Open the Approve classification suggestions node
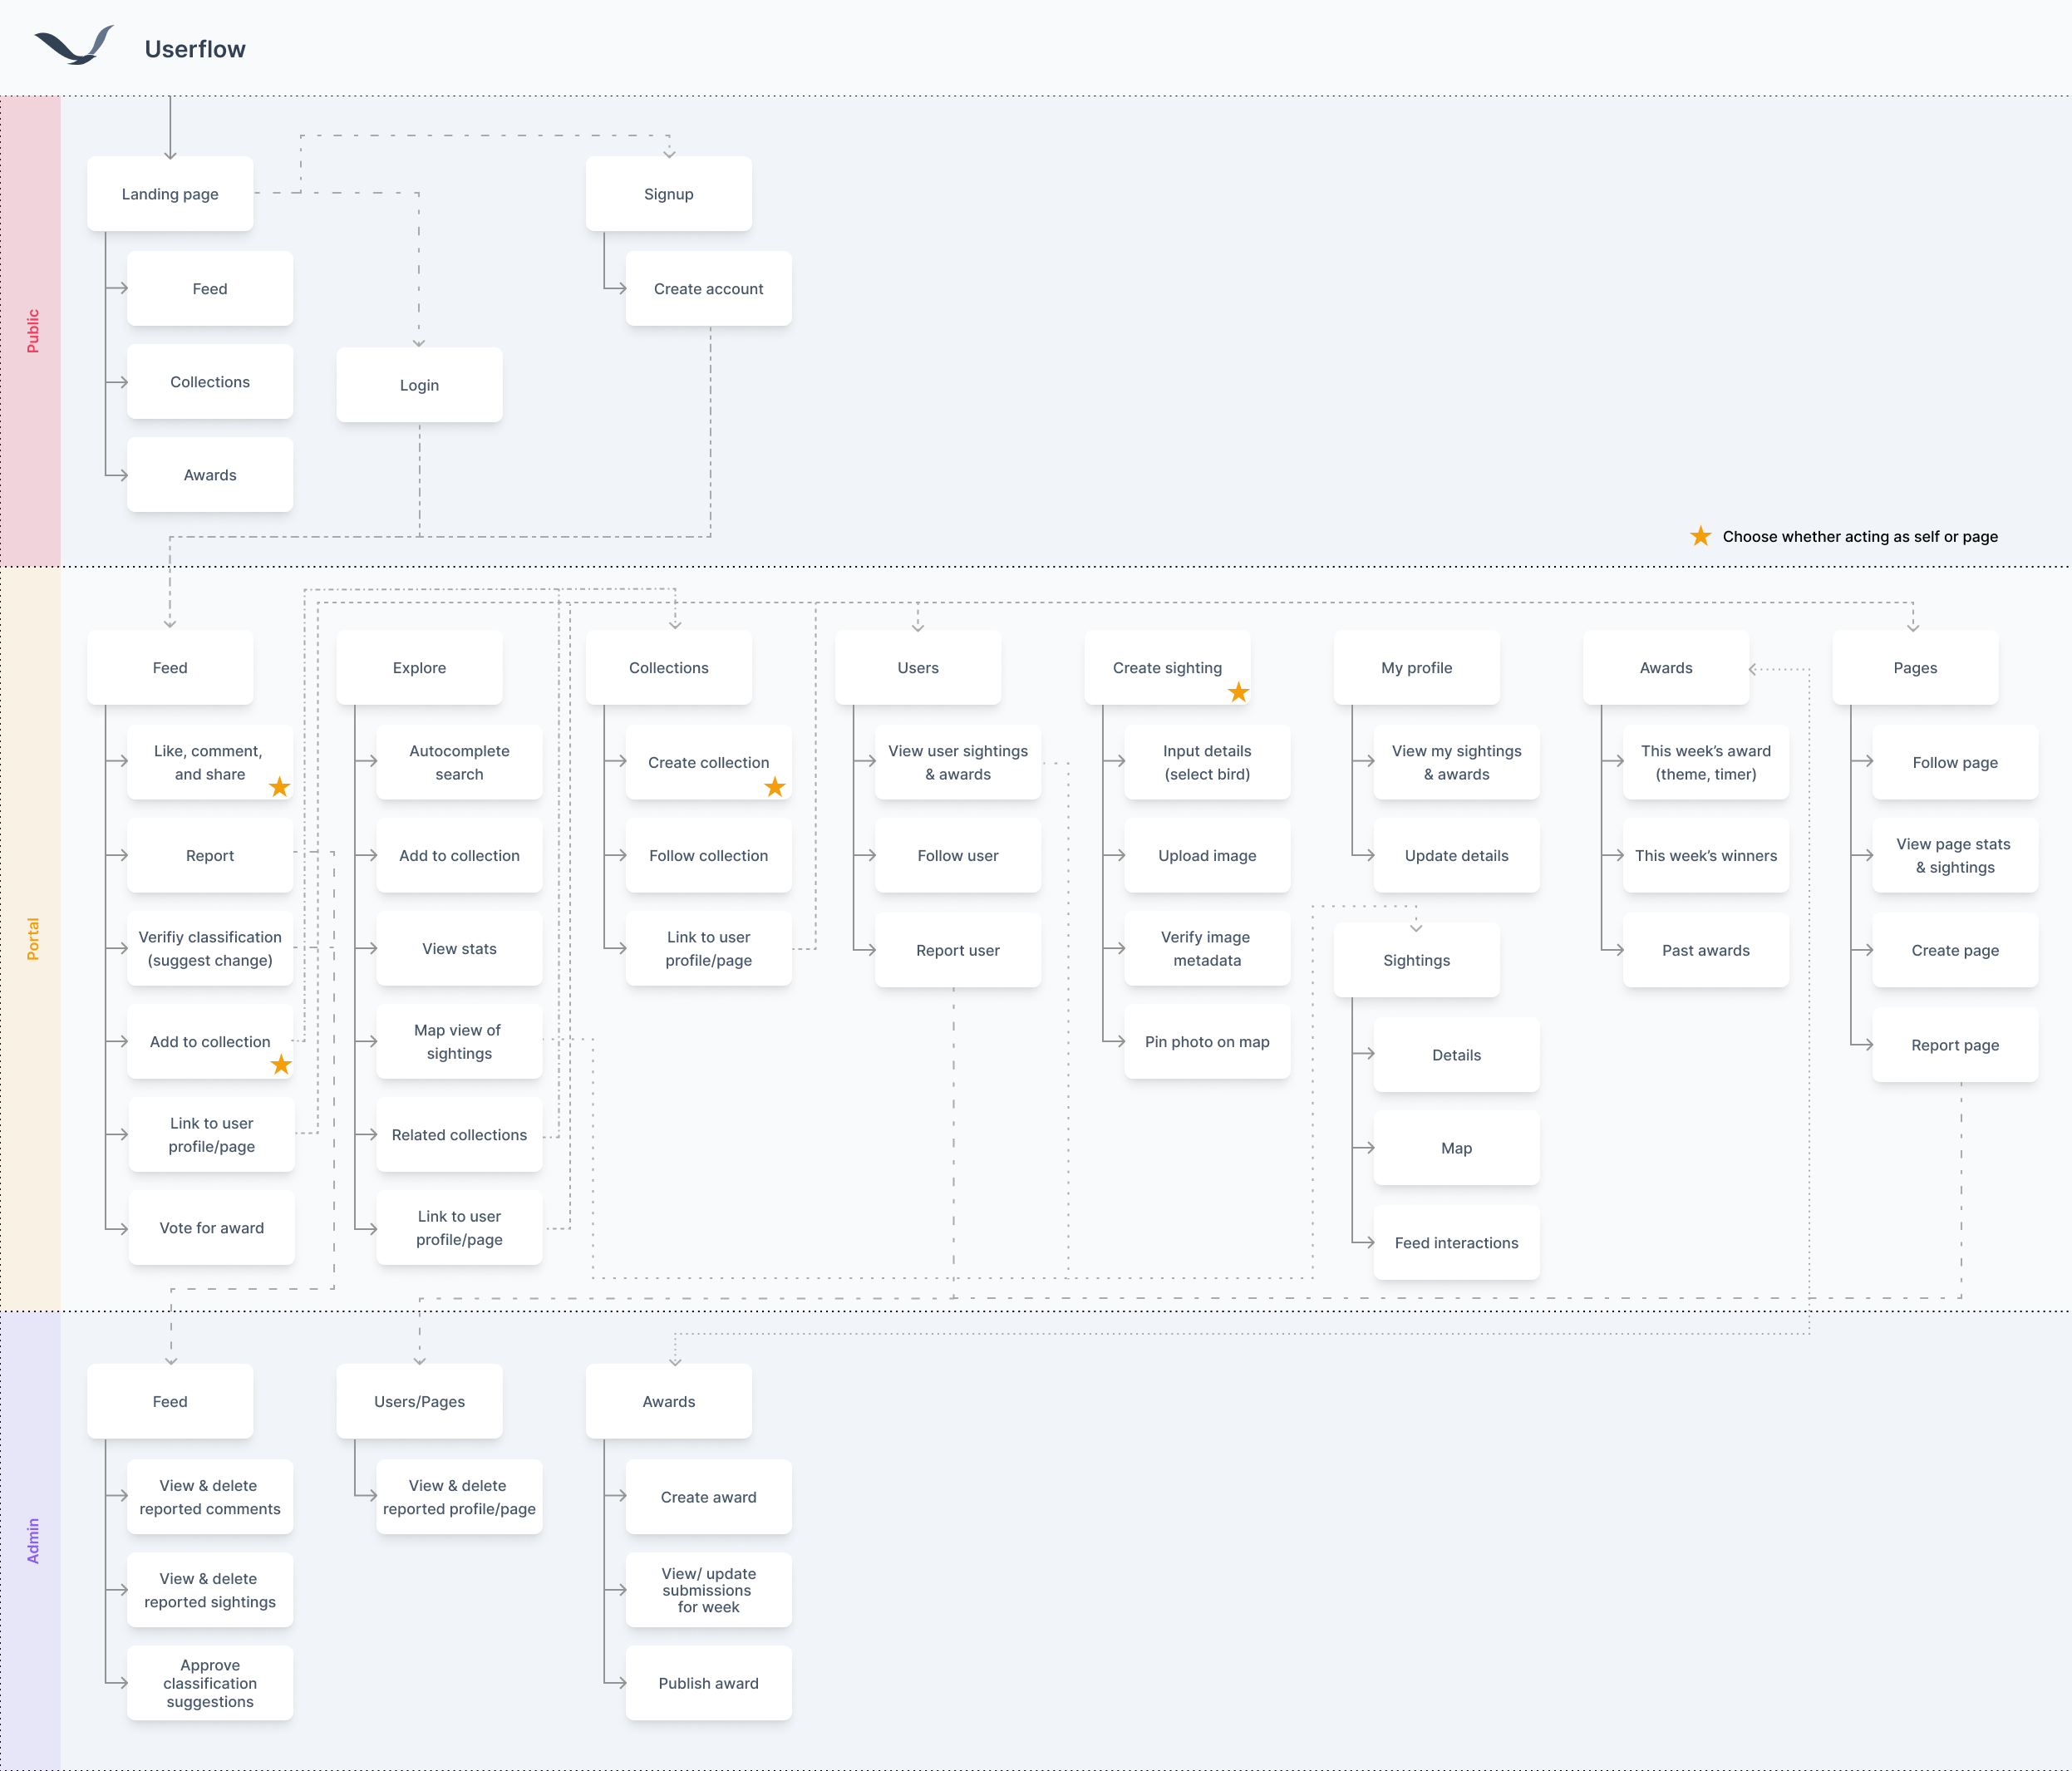 pyautogui.click(x=209, y=1683)
